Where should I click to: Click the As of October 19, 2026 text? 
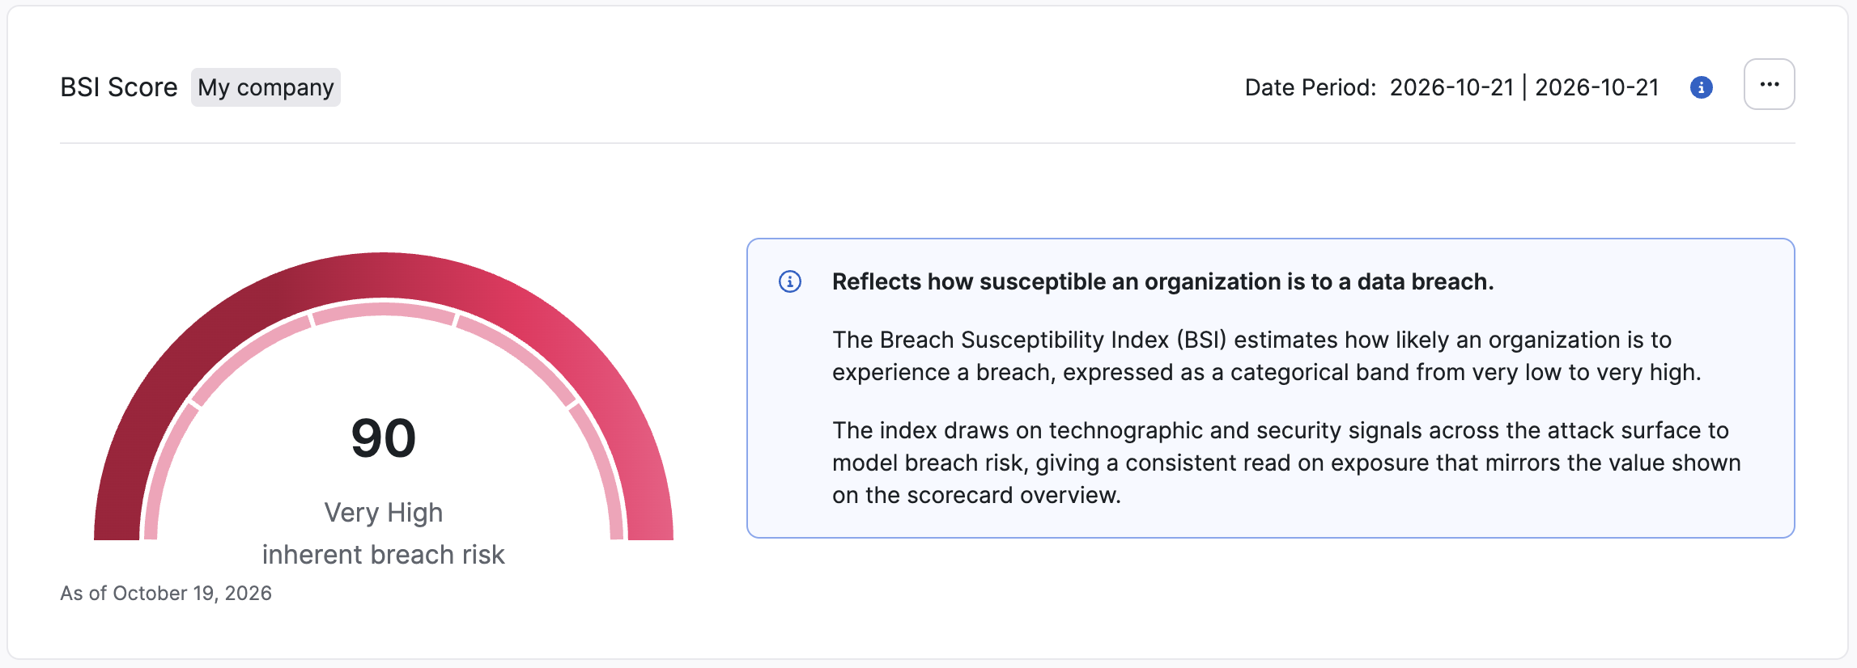point(166,594)
